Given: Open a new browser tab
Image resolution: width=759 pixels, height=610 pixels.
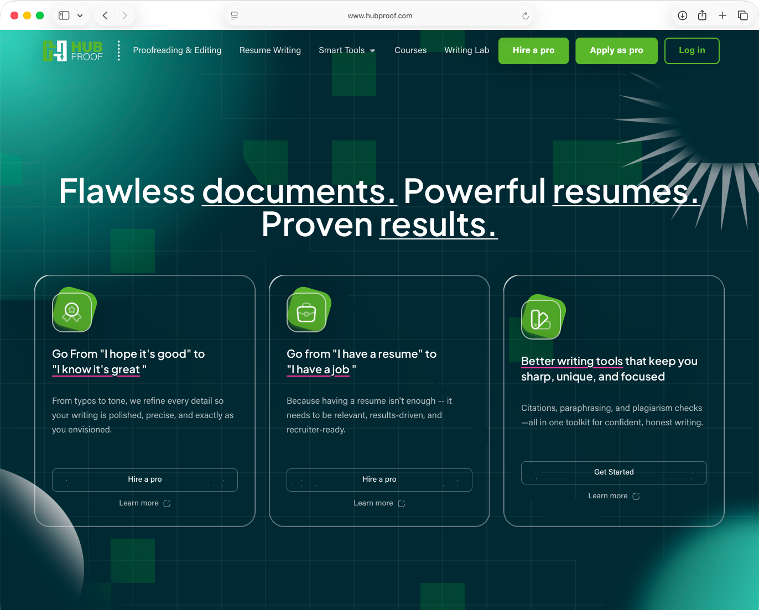Looking at the screenshot, I should coord(722,15).
